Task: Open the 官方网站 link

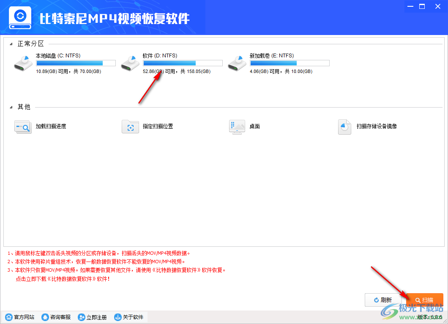Action: (24, 317)
